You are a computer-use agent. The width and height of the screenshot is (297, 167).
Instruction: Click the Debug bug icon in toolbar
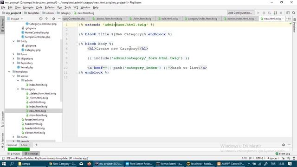264,13
